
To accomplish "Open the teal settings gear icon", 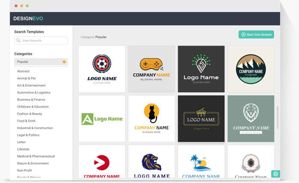I will tap(275, 174).
